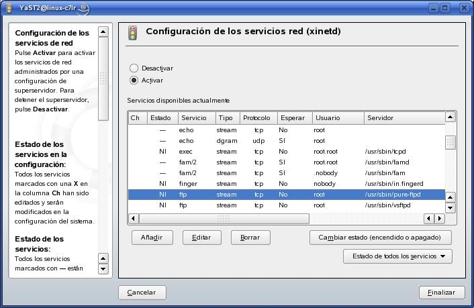
Task: Click the dialog heading 'Configuración de los servicios red (xinetd)'
Action: click(x=243, y=32)
